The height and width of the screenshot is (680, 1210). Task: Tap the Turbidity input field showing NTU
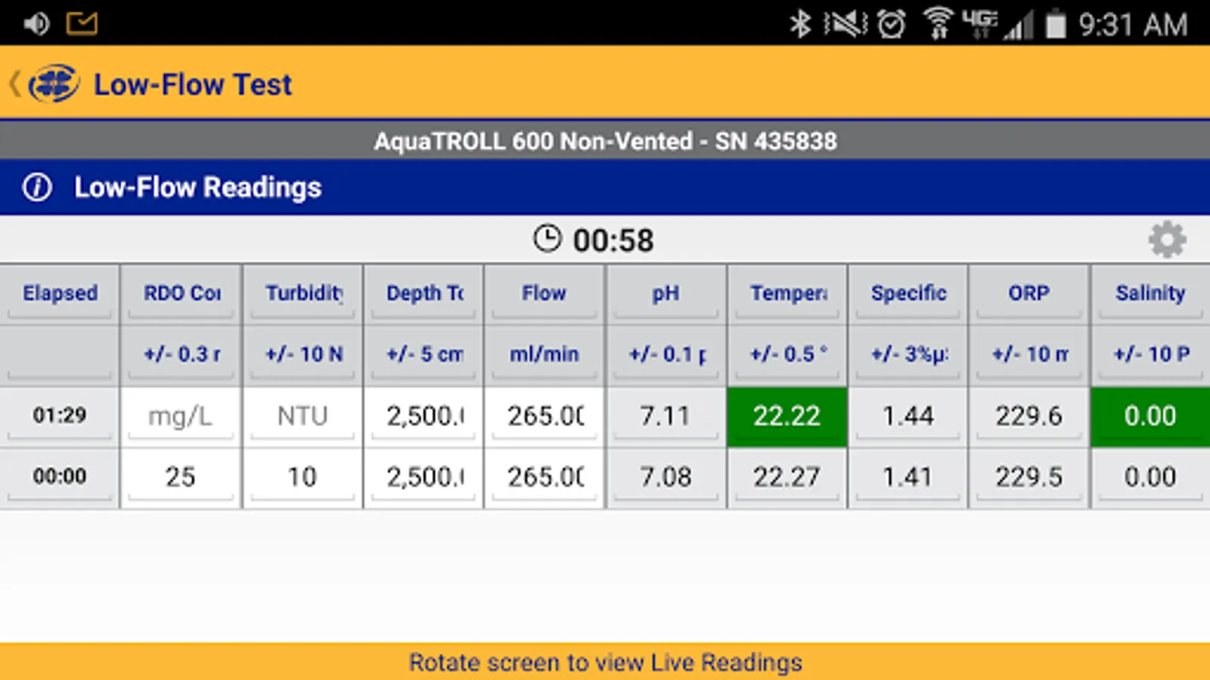point(302,416)
